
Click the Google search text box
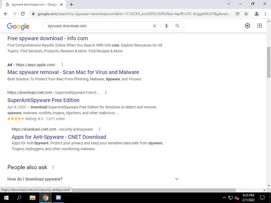click(x=98, y=26)
